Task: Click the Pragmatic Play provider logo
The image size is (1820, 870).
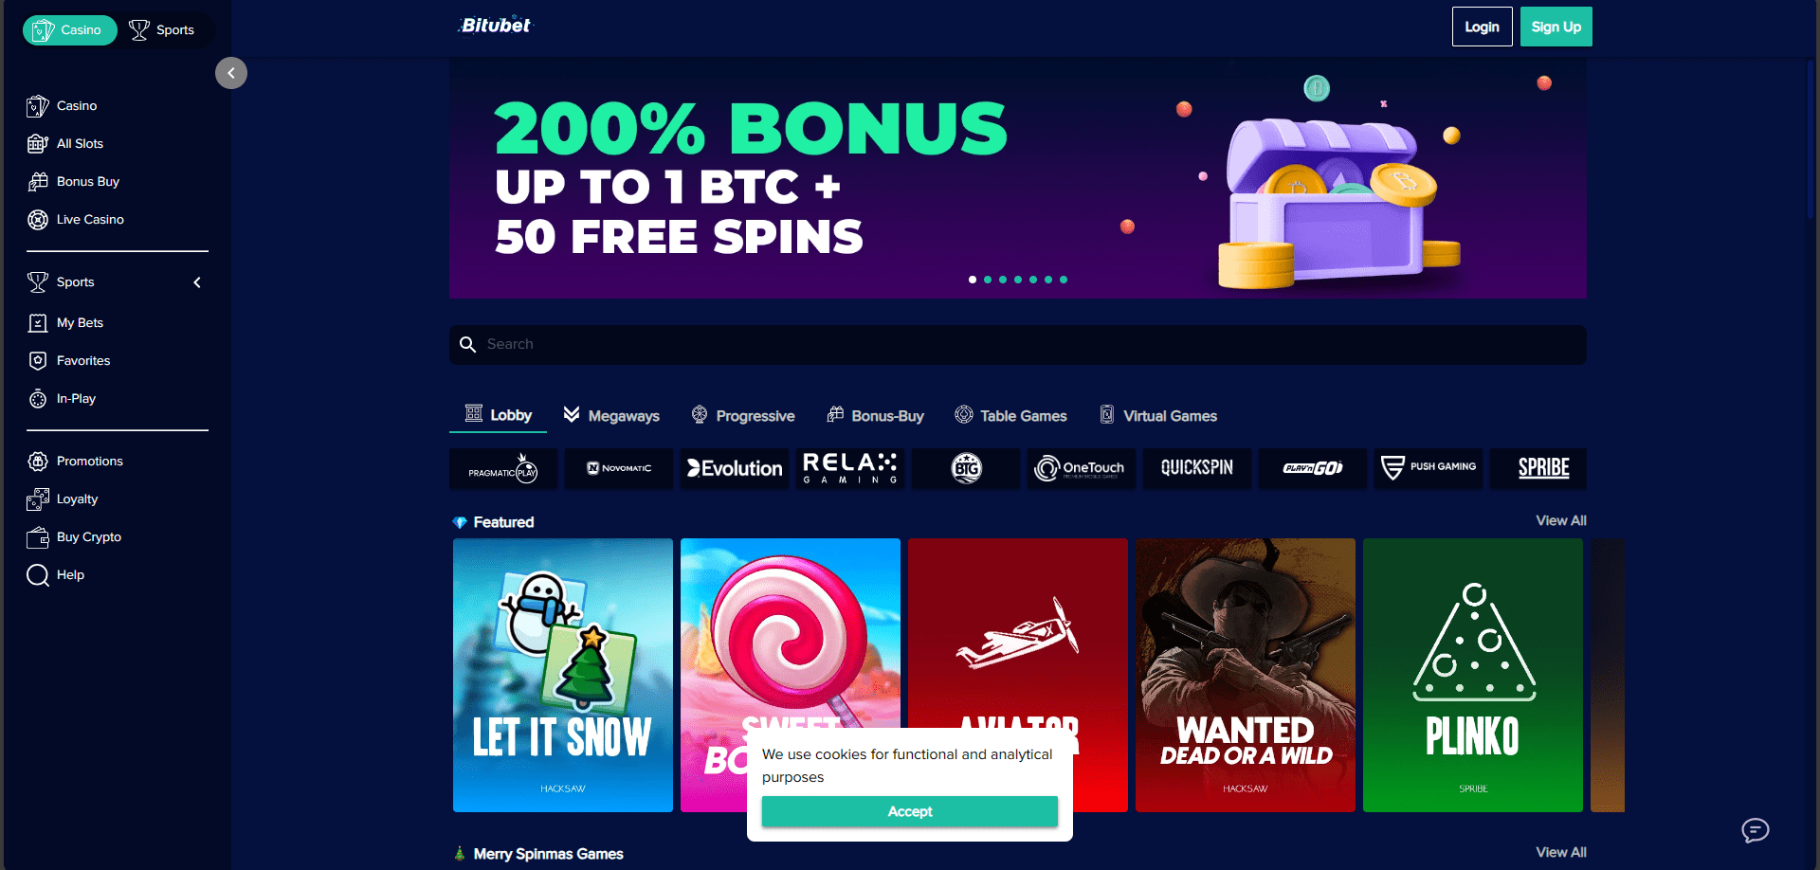Action: click(503, 468)
